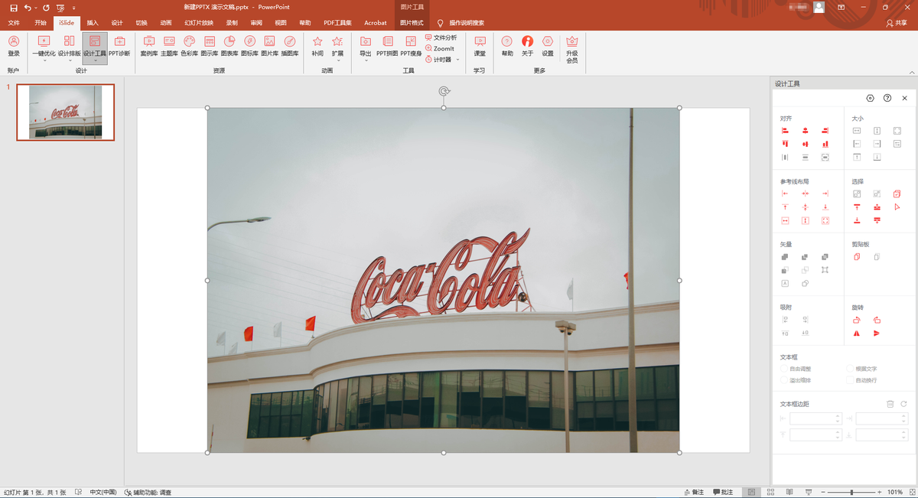The image size is (918, 498).
Task: Select slide 1 thumbnail
Action: click(x=65, y=112)
